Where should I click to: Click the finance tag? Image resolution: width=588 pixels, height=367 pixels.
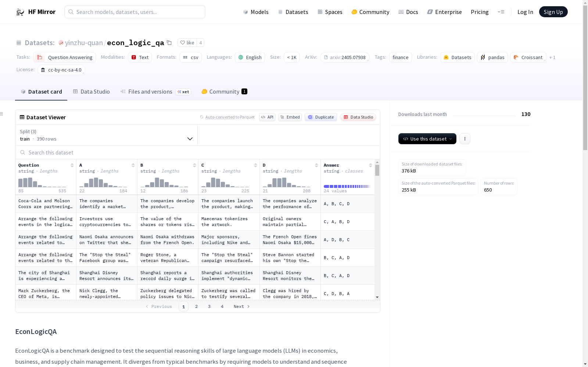[x=401, y=57]
